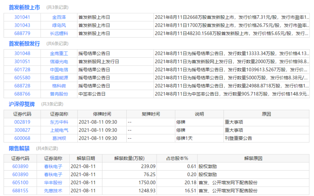Open the 葛洲坝 stock link
Viewport: 314px width, 196px height.
click(x=59, y=138)
